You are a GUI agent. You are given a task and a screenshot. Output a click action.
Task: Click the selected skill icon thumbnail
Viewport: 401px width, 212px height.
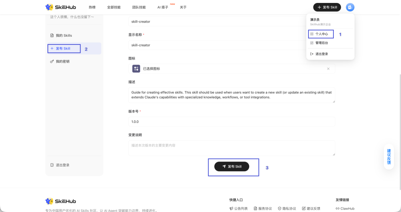[136, 69]
